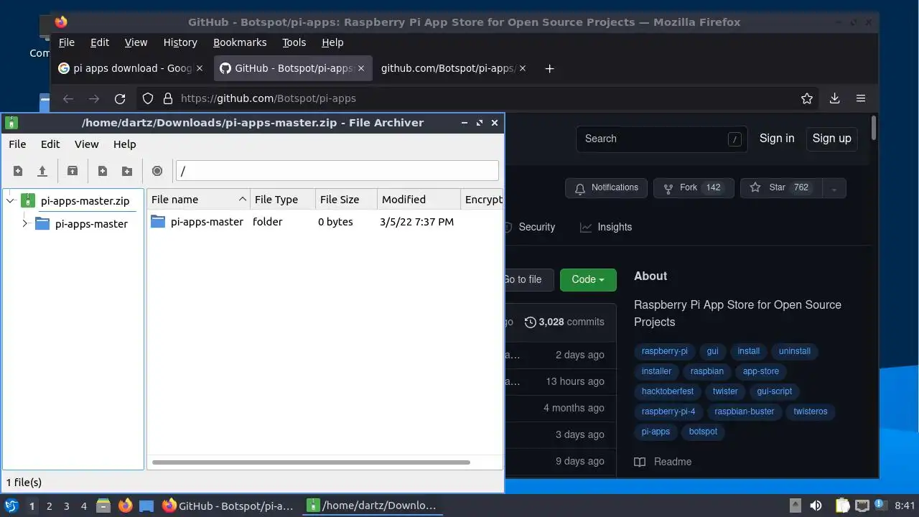919x517 pixels.
Task: Click the Sign up button on GitHub
Action: click(831, 139)
